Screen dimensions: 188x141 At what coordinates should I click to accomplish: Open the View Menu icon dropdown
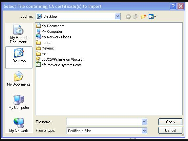click(152, 16)
